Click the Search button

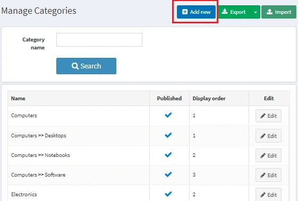86,66
